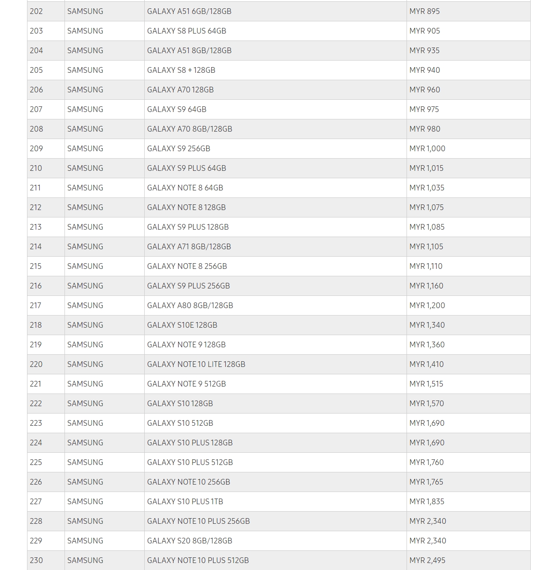
Task: Select row number 212
Action: coord(36,207)
